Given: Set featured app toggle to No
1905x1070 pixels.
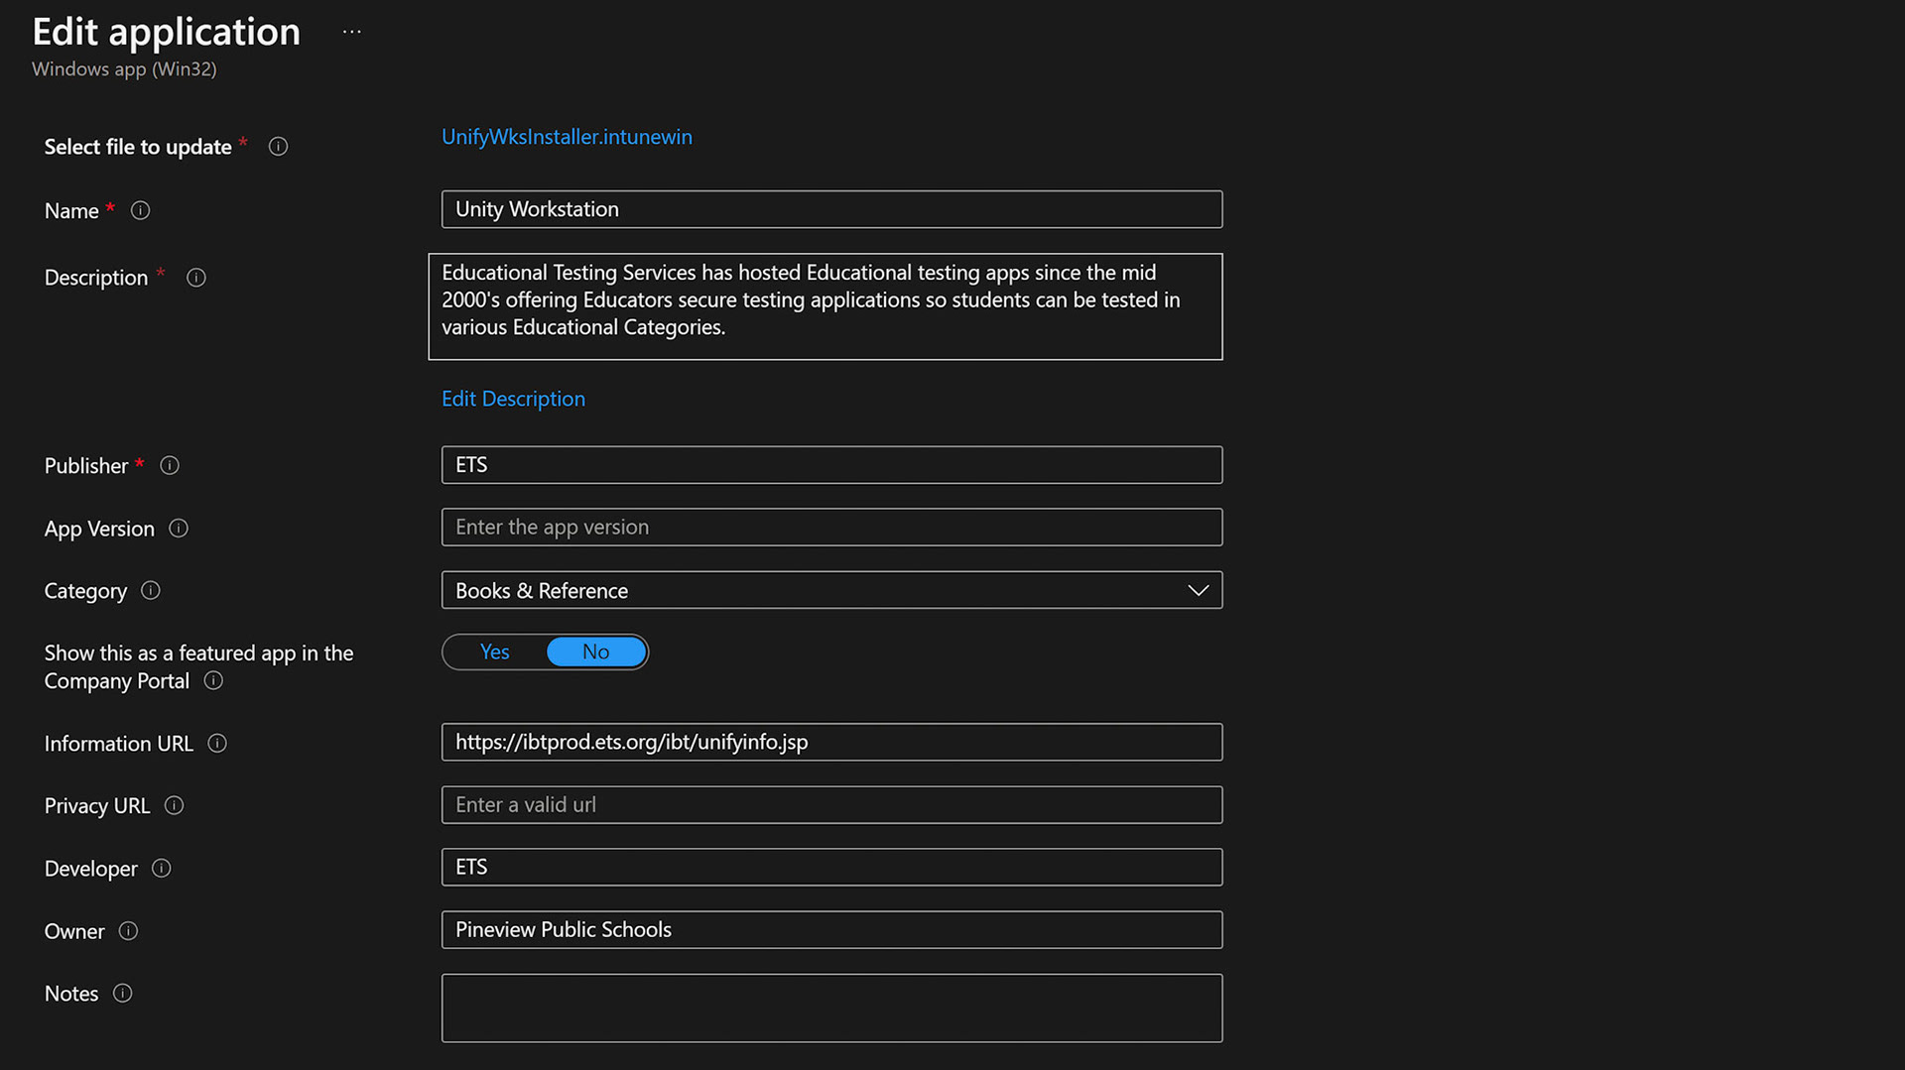Looking at the screenshot, I should [596, 652].
